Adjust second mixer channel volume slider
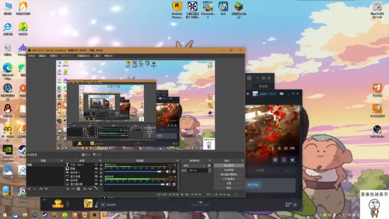Viewport: 389px width, 219px height. (134, 184)
